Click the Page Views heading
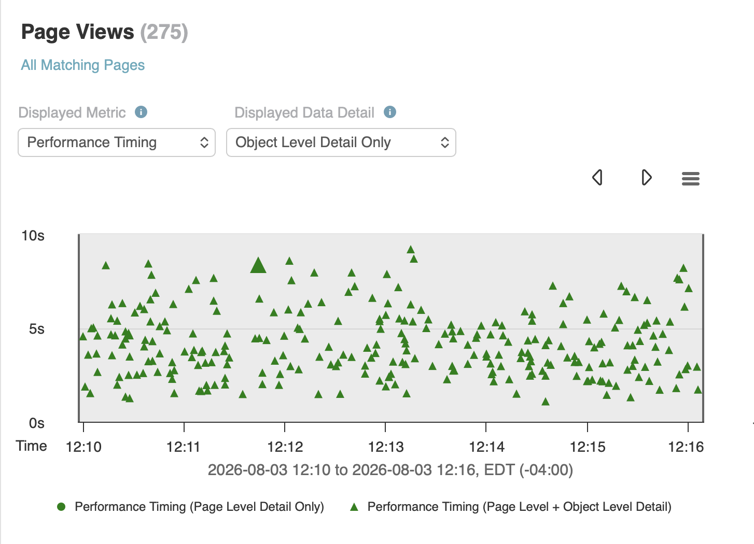The height and width of the screenshot is (544, 754). point(78,32)
